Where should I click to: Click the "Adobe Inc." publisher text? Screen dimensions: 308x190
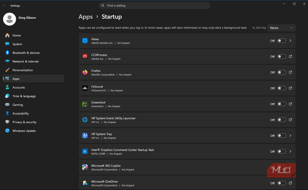point(97,59)
